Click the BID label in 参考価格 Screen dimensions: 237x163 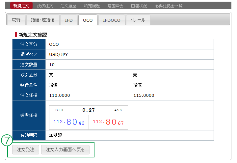pos(59,110)
